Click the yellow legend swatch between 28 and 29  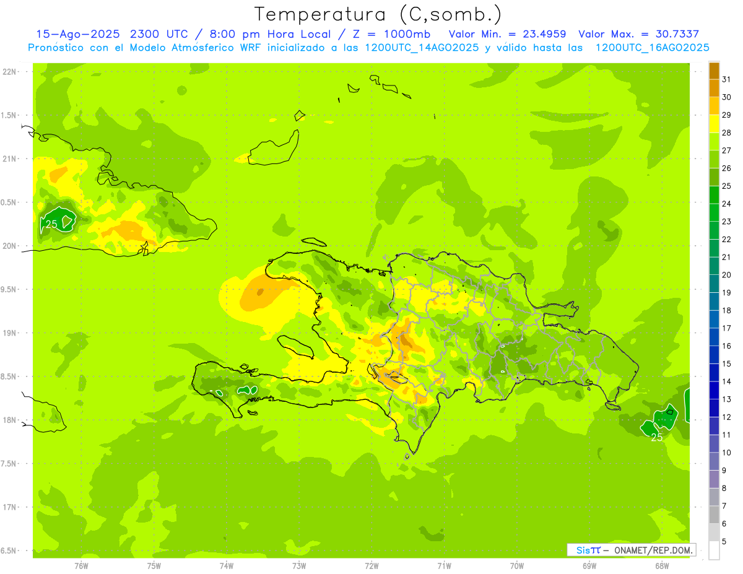click(x=714, y=124)
